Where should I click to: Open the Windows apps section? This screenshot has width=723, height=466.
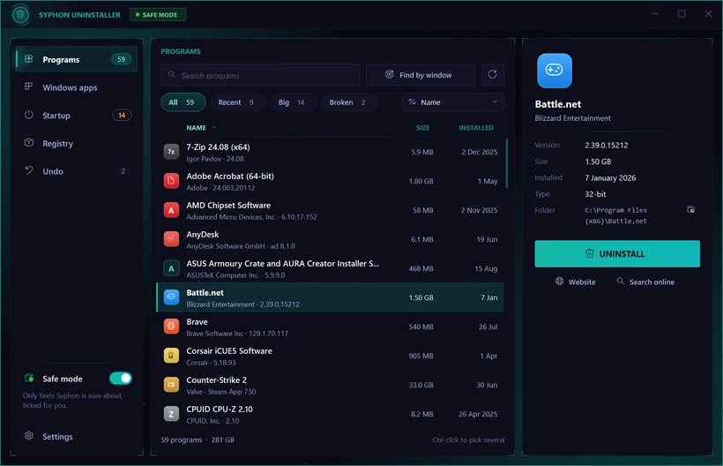pyautogui.click(x=77, y=87)
